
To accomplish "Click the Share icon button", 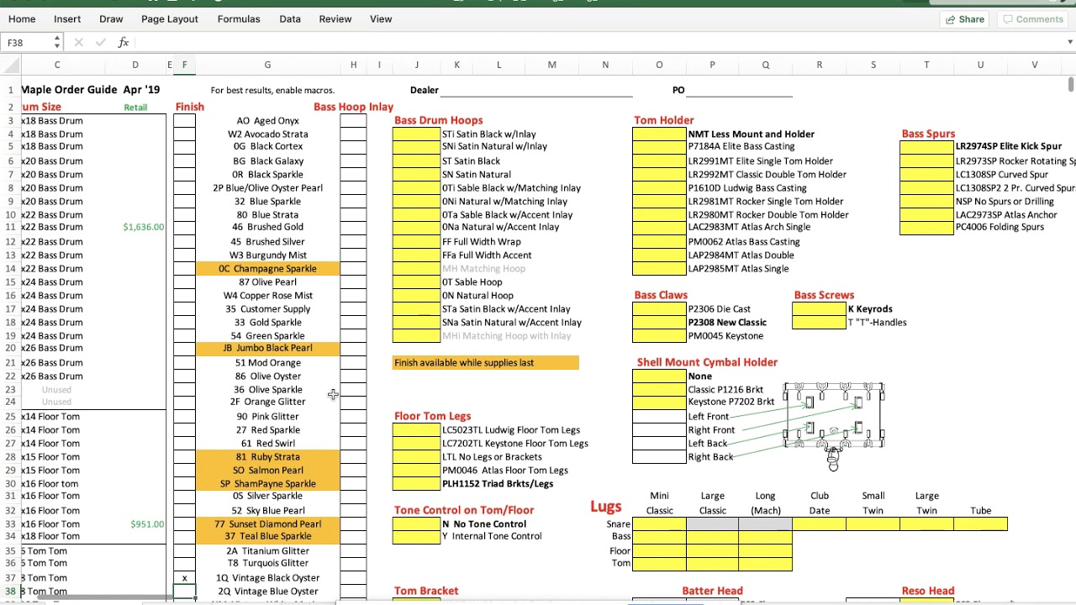I will 964,19.
